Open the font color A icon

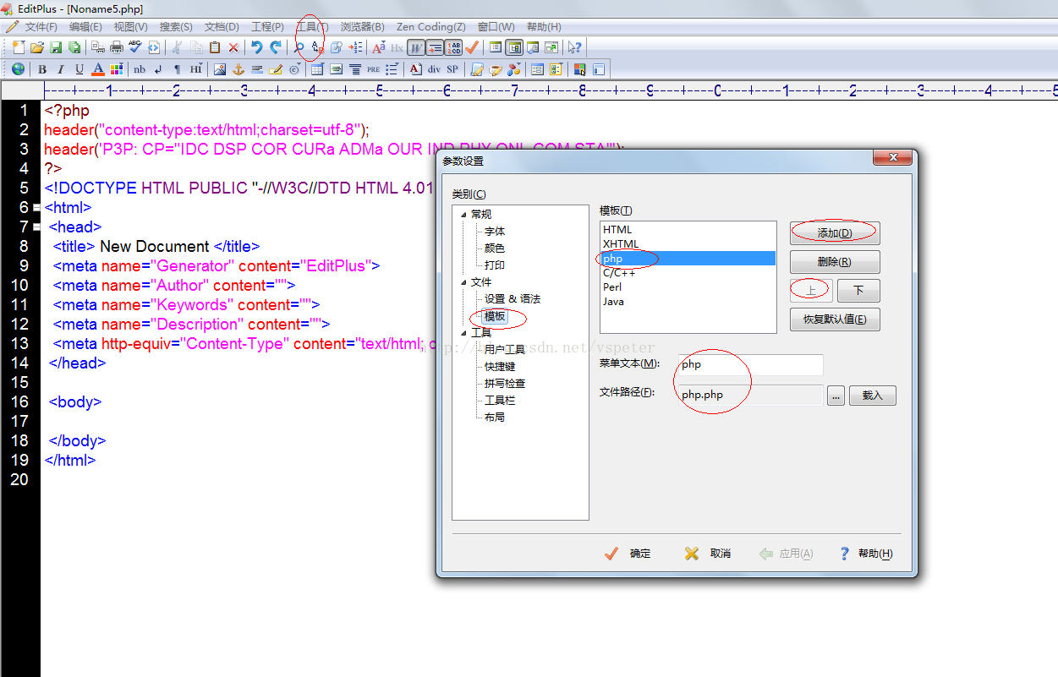(x=98, y=69)
